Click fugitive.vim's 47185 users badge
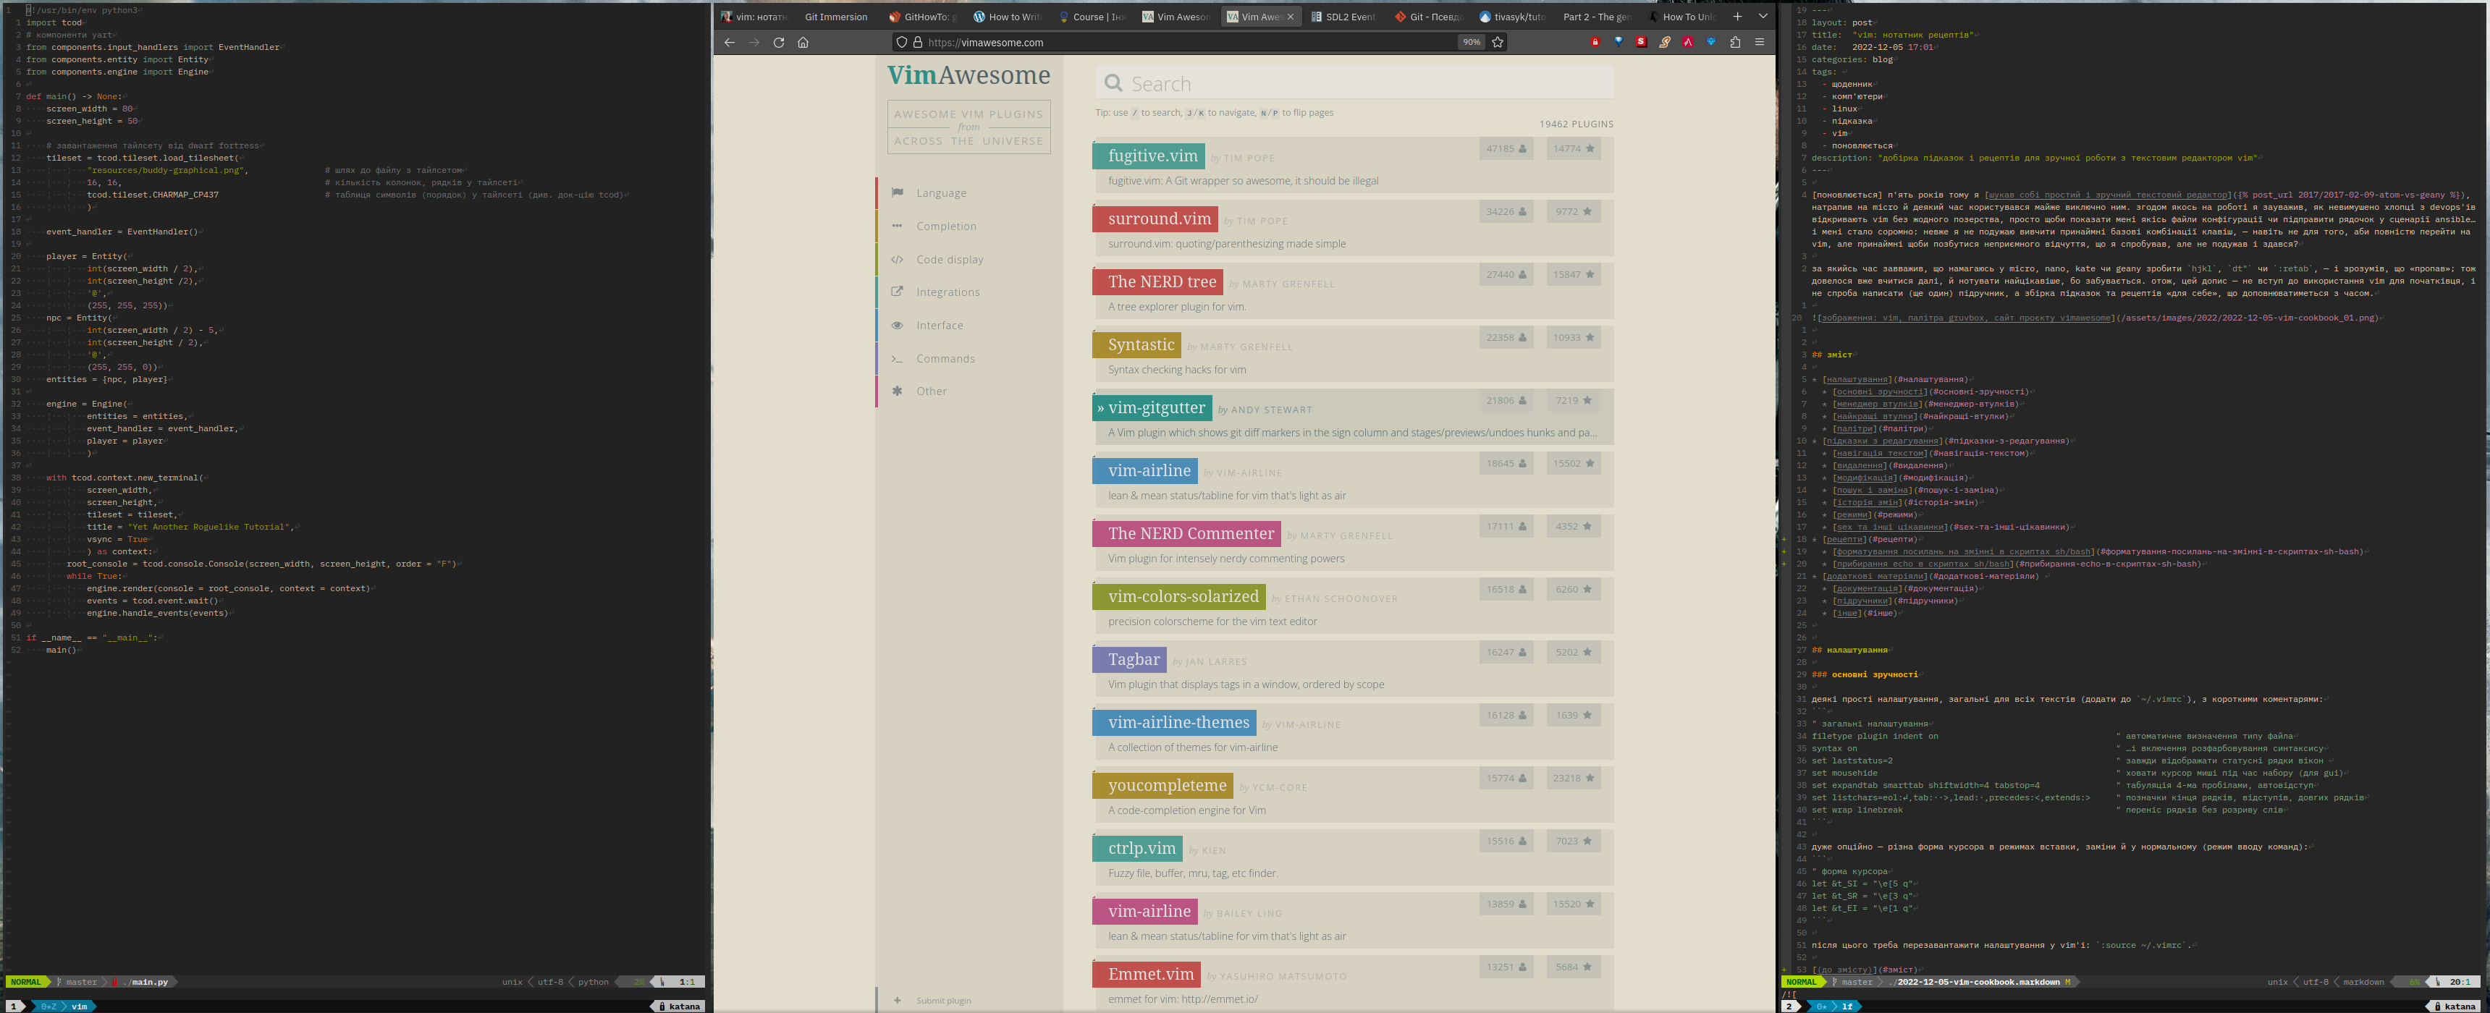 tap(1506, 149)
